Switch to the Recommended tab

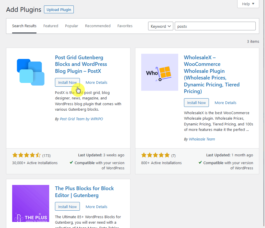pos(98,26)
